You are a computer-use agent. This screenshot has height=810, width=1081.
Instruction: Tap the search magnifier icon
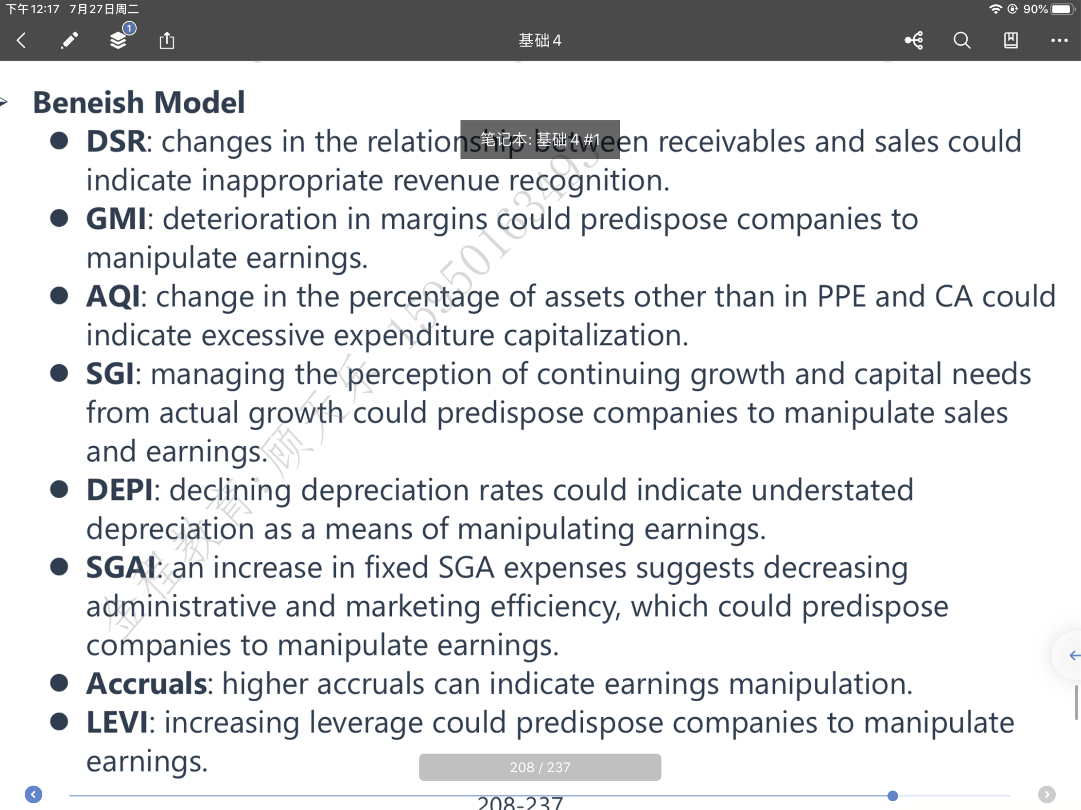(x=962, y=40)
